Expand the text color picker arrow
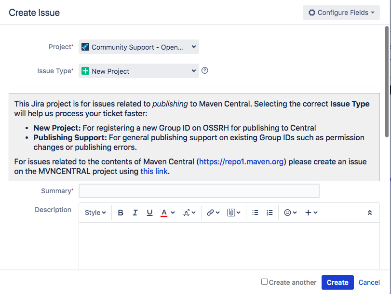 [173, 213]
